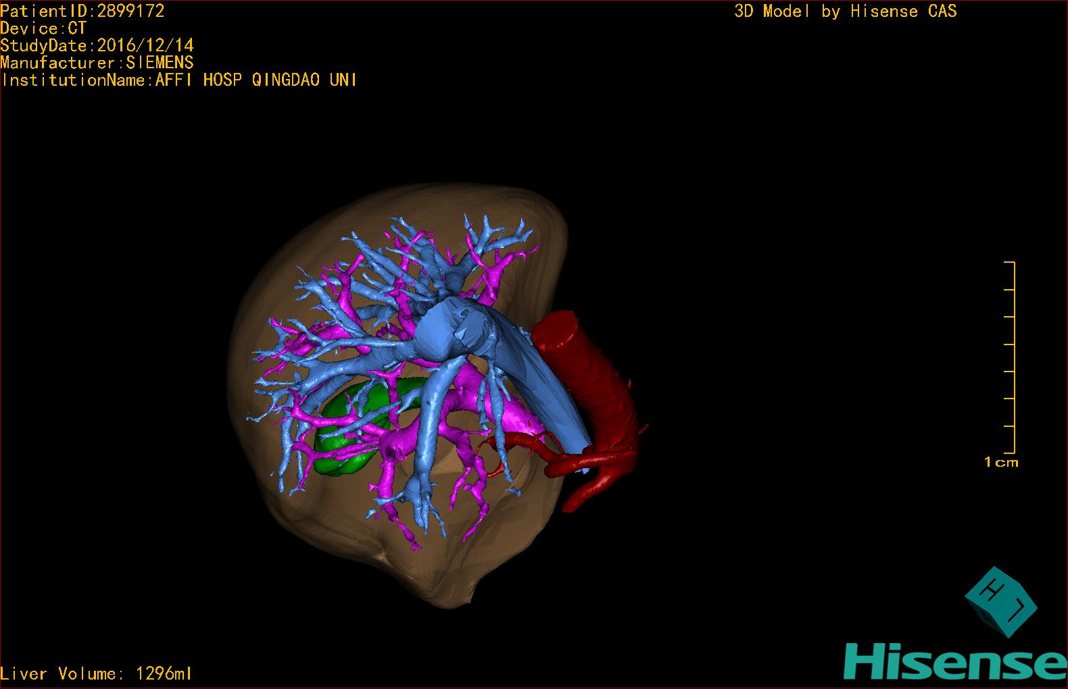Screen dimensions: 1068x689
Task: Select the Manufacturer:SIEMENS text
Action: [x=97, y=63]
